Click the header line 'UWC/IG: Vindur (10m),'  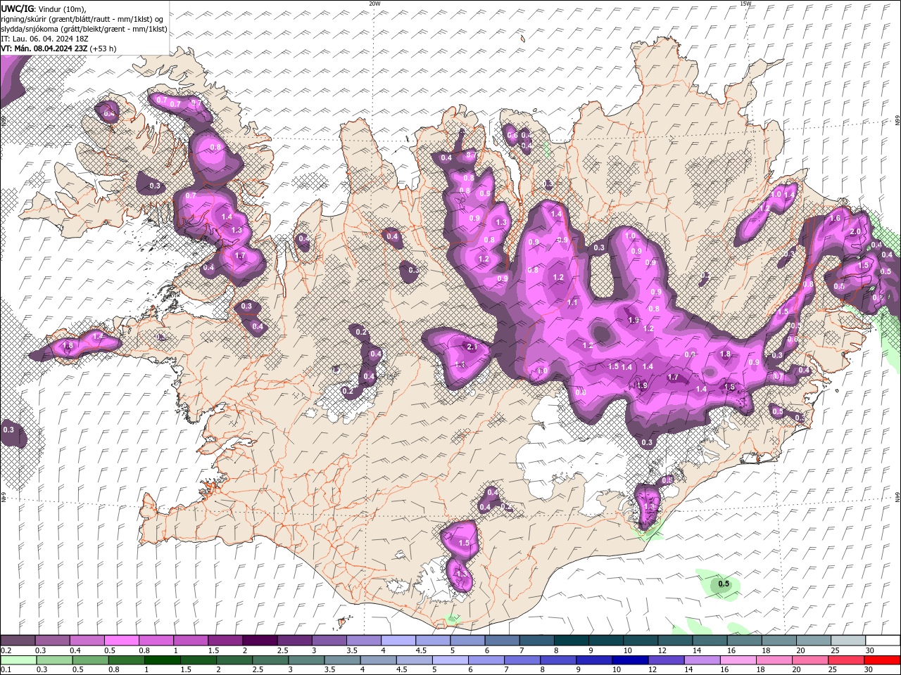[x=43, y=8]
